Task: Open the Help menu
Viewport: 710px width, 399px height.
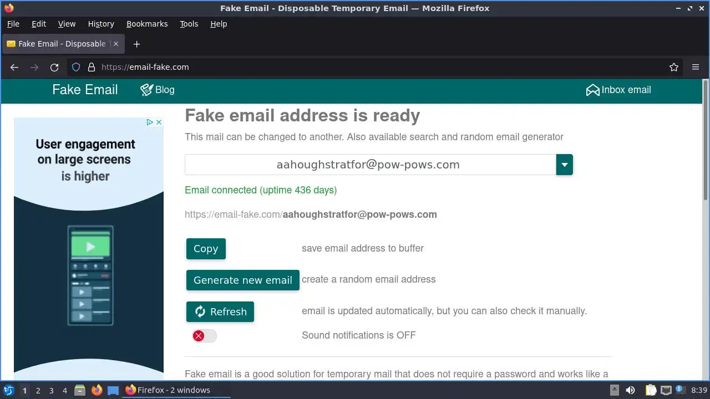Action: click(219, 24)
